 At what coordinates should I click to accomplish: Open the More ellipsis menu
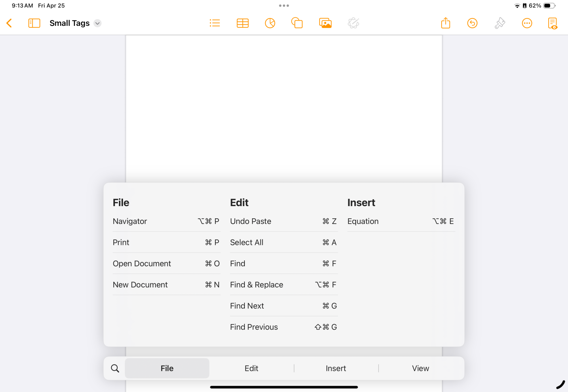coord(527,23)
